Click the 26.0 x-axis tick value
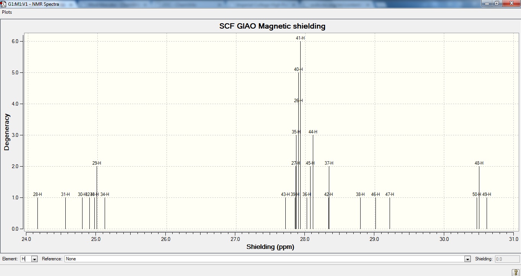The width and height of the screenshot is (521, 276). click(166, 239)
